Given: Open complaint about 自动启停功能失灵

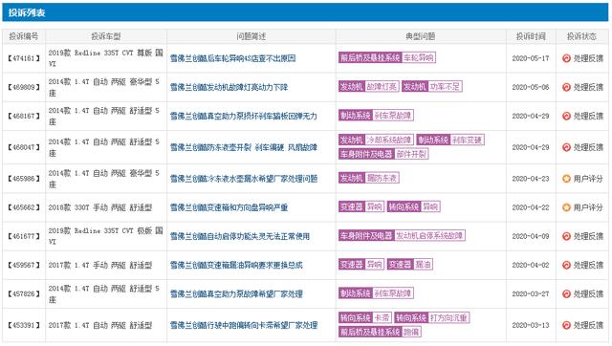Looking at the screenshot, I should click(x=240, y=236).
